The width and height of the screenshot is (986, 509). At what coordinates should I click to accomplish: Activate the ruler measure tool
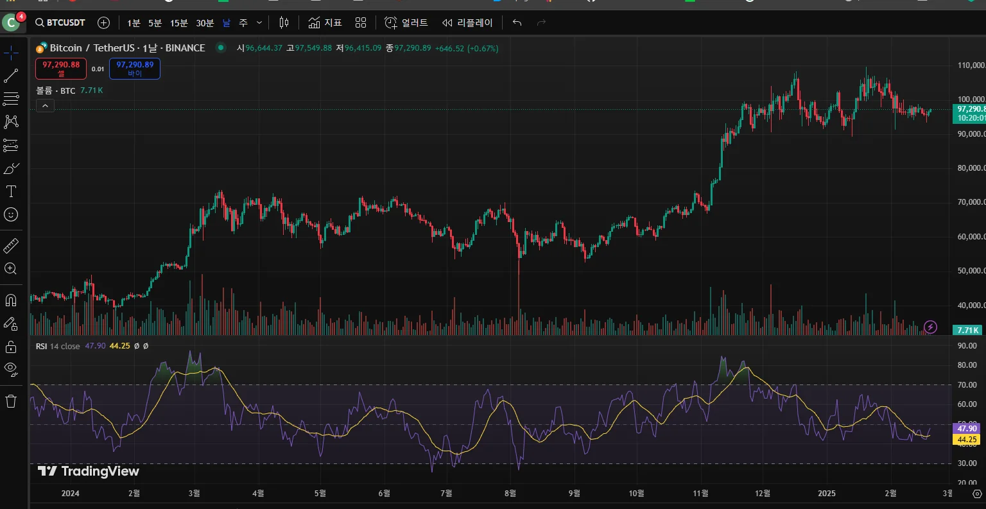click(x=11, y=246)
